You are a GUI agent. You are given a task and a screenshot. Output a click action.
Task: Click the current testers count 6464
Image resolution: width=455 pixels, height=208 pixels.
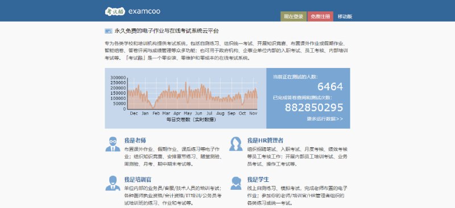tap(330, 87)
